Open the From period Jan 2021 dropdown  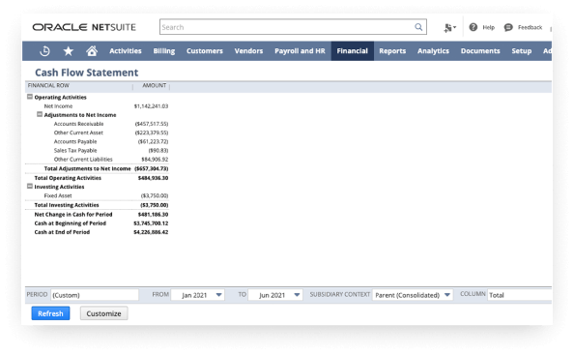pos(198,295)
